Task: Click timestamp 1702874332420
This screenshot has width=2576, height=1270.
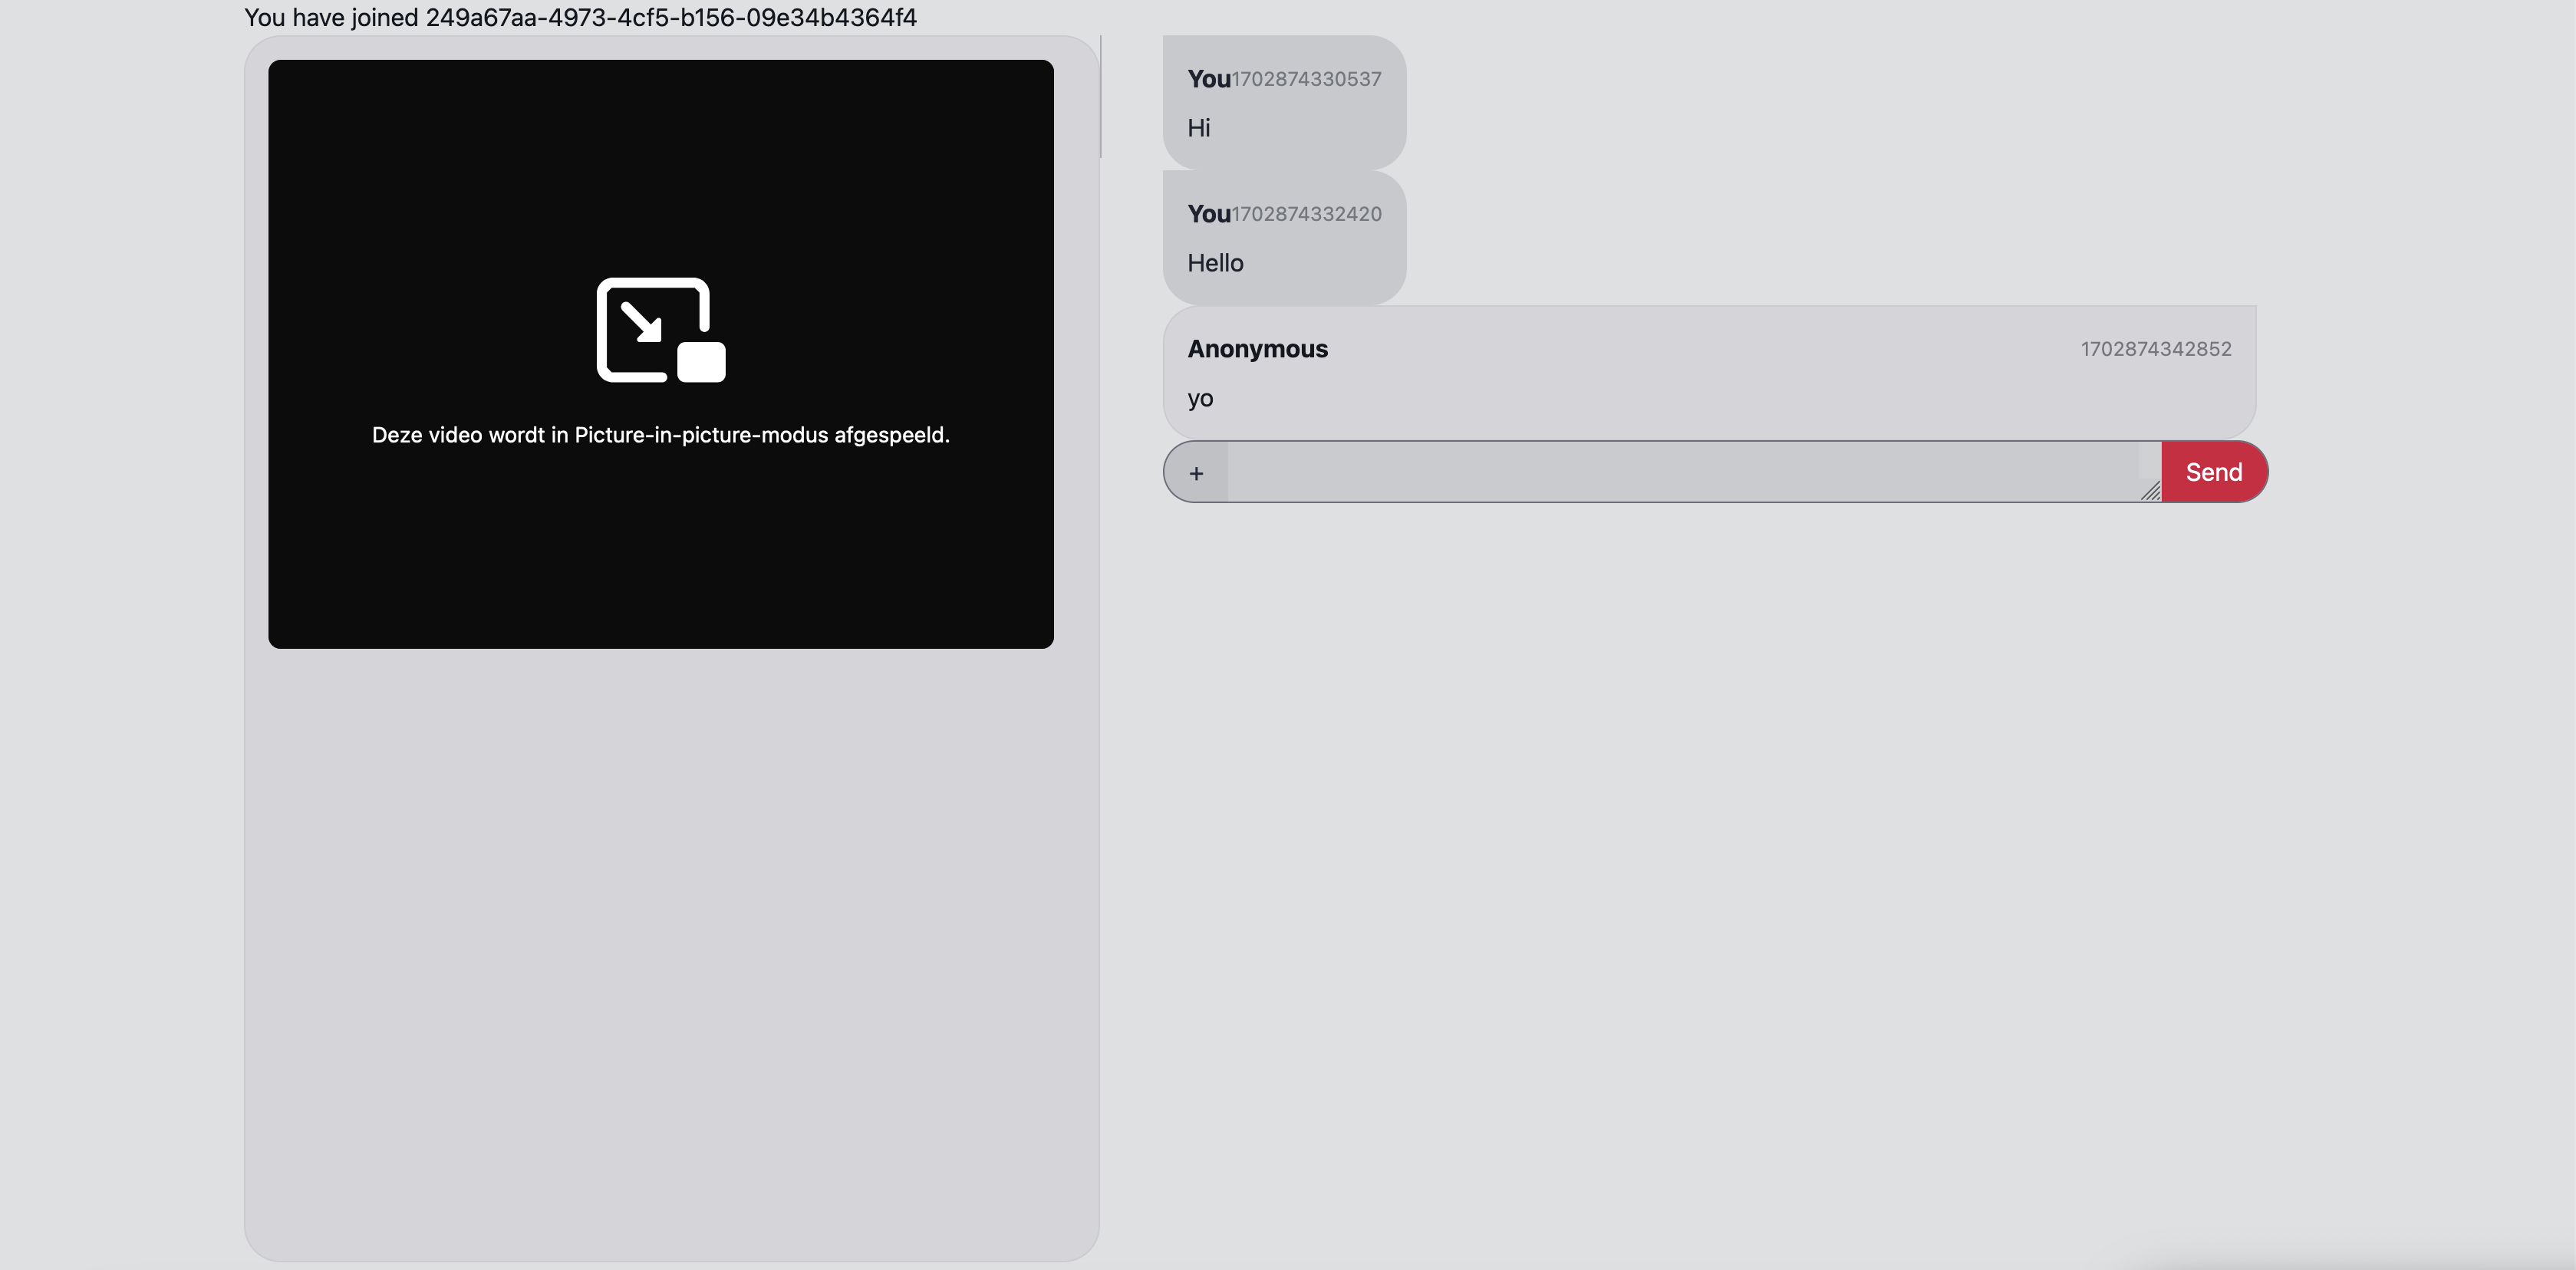Action: pos(1306,215)
